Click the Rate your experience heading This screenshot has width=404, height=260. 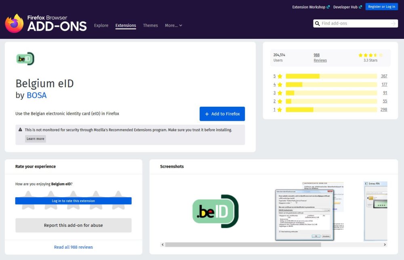point(35,167)
